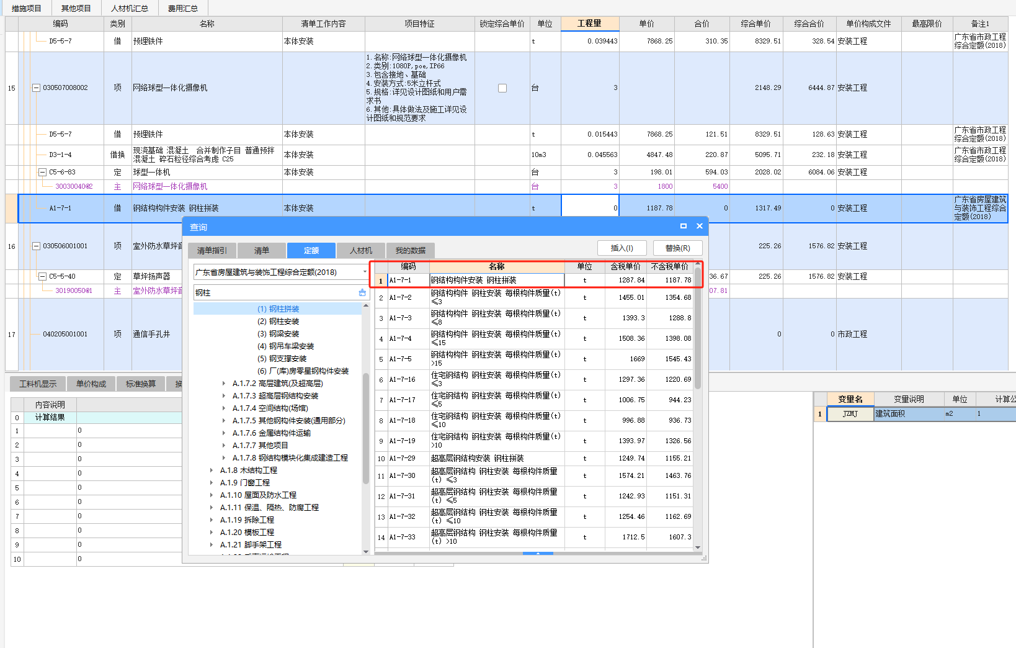Click the quota table scroll-down arrow in 查询 dialog
The height and width of the screenshot is (648, 1016).
pos(698,547)
